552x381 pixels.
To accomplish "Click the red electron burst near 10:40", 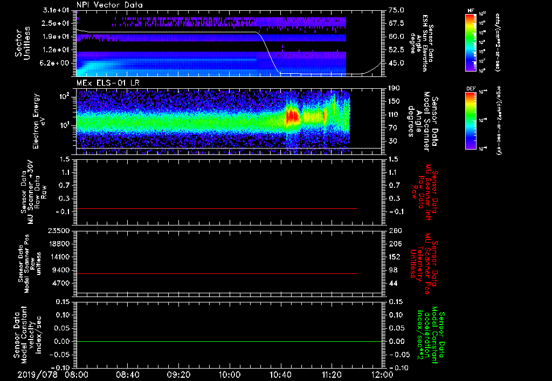I will click(292, 116).
